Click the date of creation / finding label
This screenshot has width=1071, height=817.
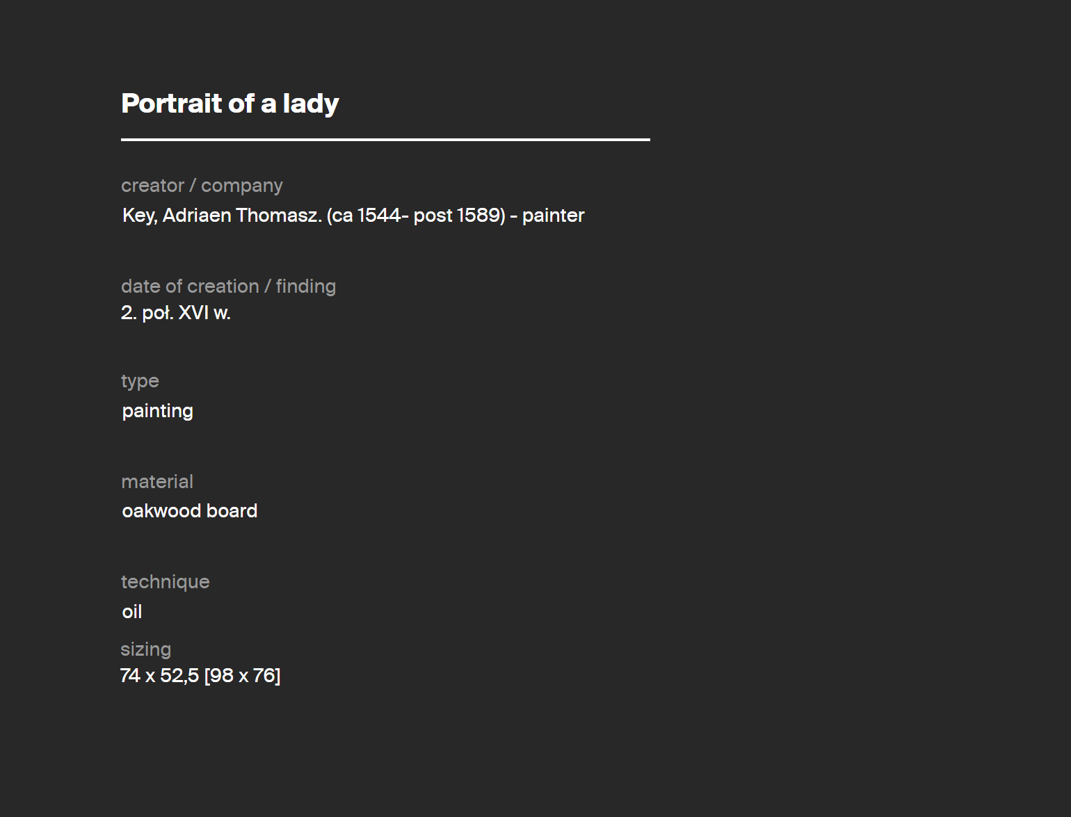[x=228, y=286]
